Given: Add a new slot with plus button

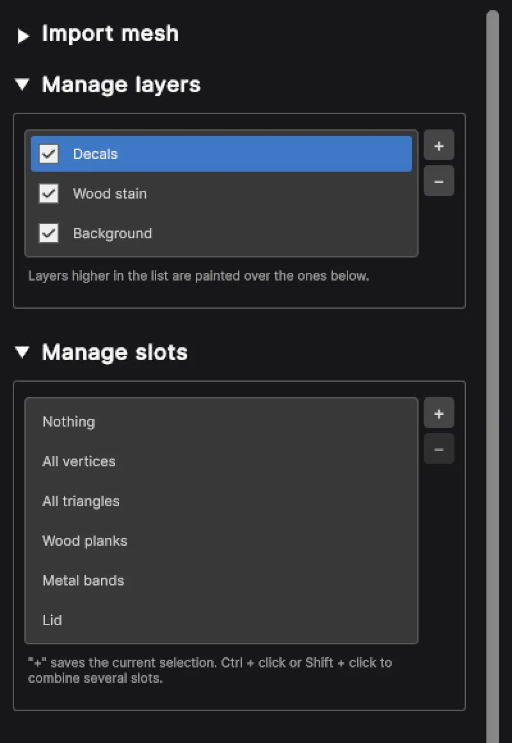Looking at the screenshot, I should 439,412.
